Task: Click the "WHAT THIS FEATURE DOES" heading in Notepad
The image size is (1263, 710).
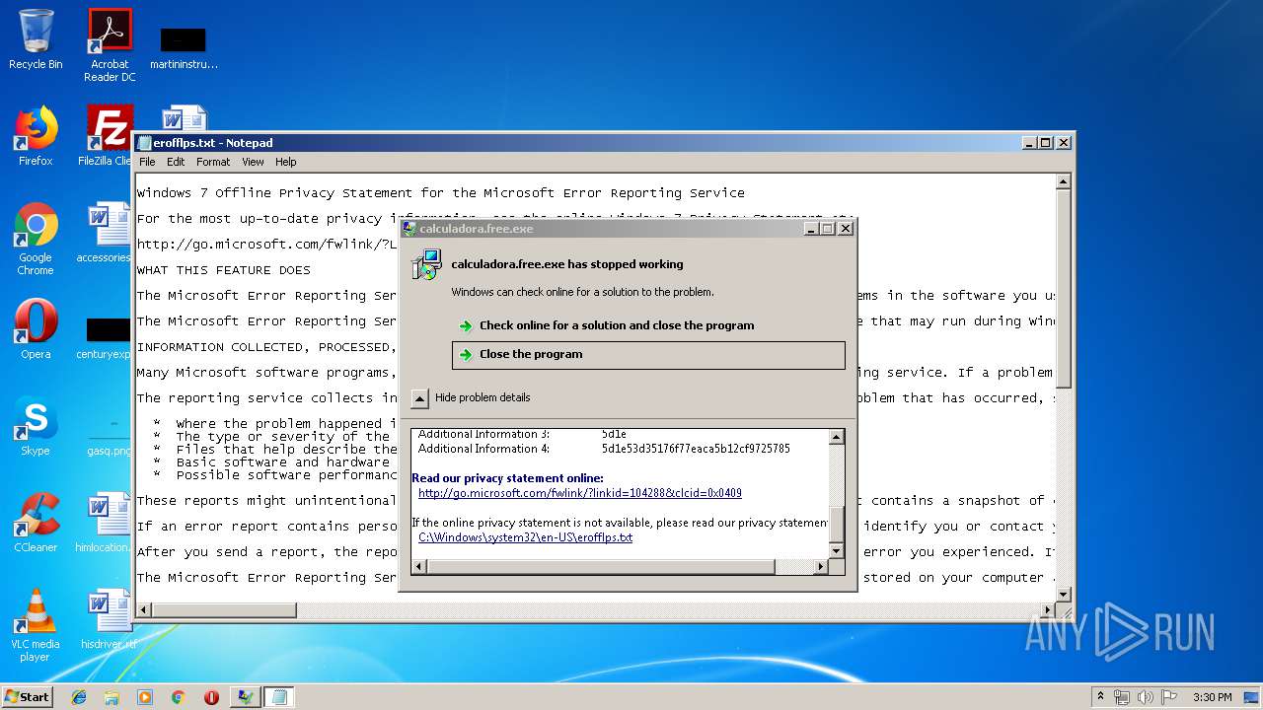Action: pyautogui.click(x=224, y=270)
